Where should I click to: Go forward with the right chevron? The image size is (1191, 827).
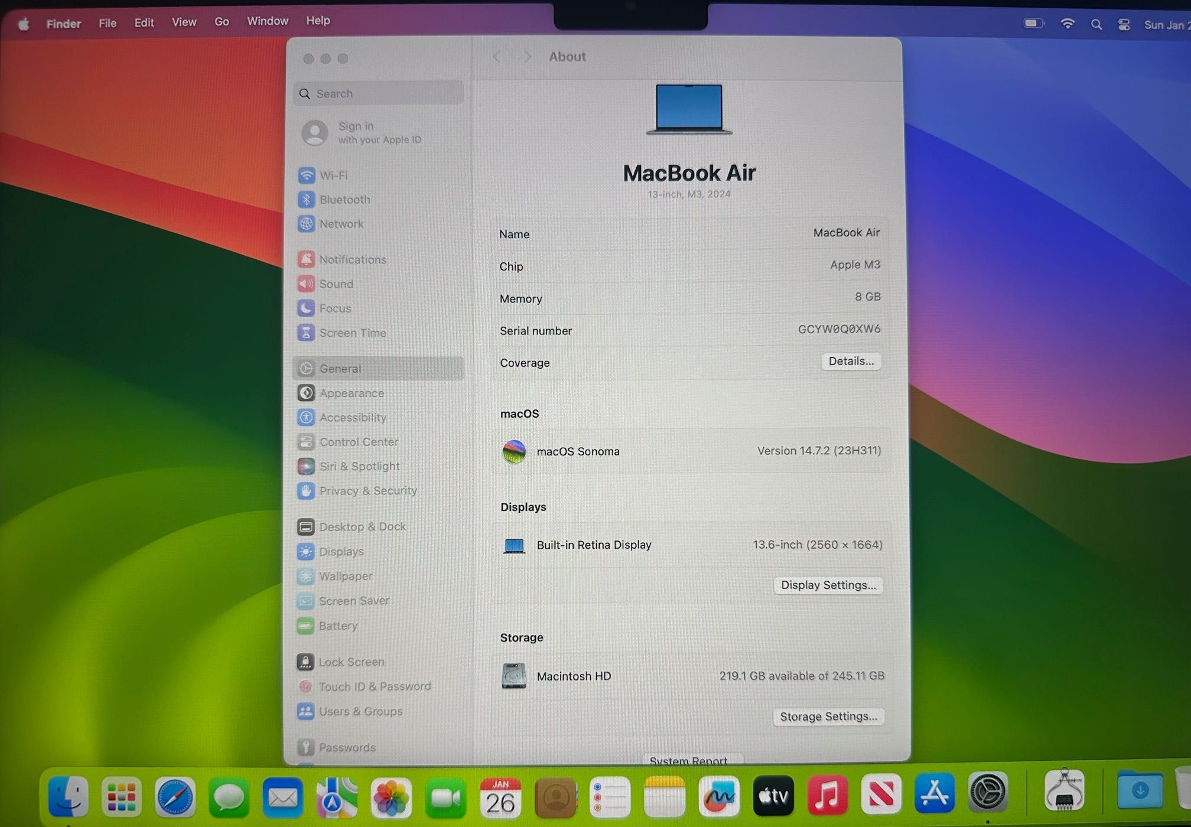coord(527,57)
